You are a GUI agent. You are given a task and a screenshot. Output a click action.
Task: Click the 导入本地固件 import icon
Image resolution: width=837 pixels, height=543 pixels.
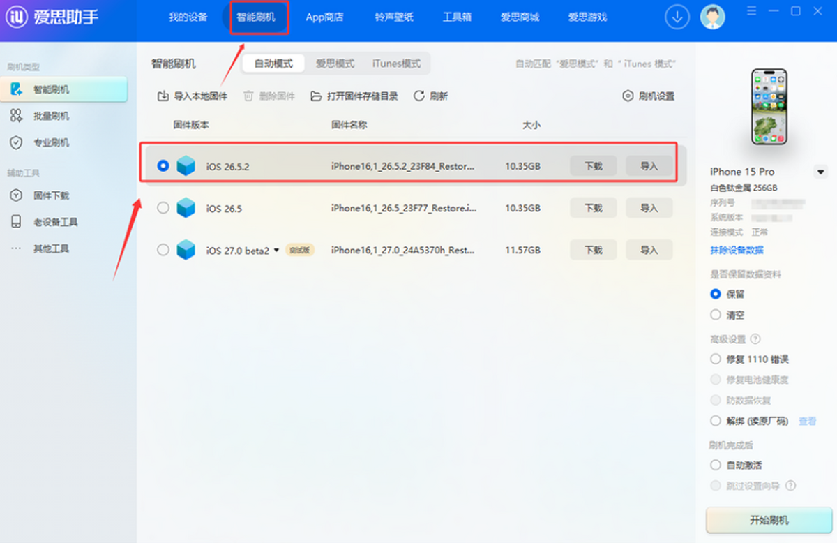pos(163,96)
